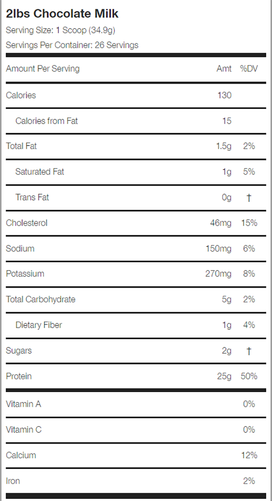Click the Protein 50% daily value
The height and width of the screenshot is (501, 272).
coord(249,376)
